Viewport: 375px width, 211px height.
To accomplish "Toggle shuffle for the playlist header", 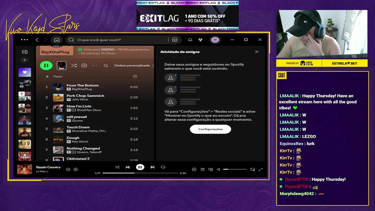I will click(x=74, y=66).
